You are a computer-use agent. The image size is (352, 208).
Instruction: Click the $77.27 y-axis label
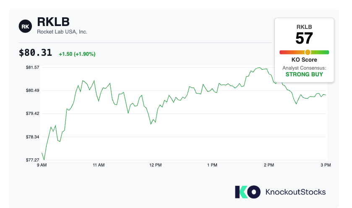coord(33,160)
